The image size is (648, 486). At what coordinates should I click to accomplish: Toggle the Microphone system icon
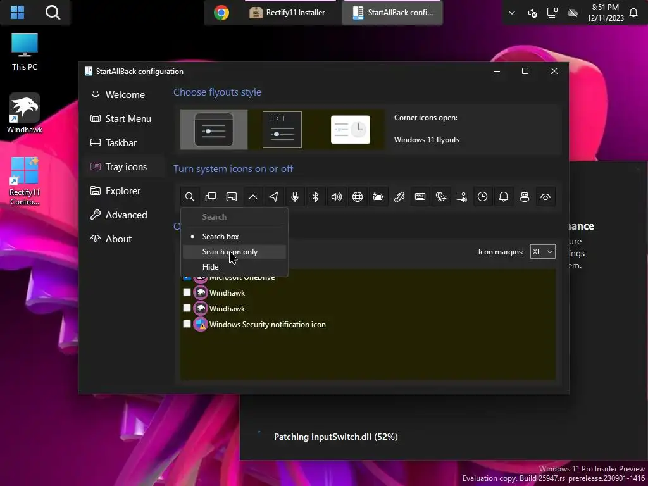(295, 197)
